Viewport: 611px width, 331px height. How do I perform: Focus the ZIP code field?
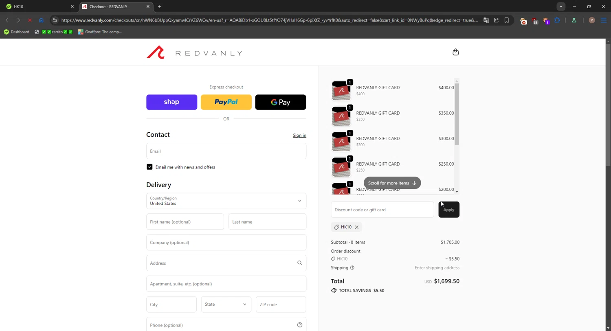[281, 305]
